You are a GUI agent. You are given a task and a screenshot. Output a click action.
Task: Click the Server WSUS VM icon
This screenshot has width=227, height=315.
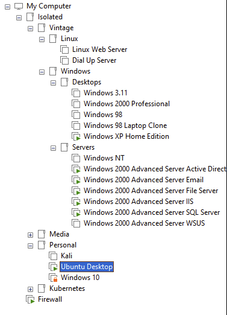point(76,223)
